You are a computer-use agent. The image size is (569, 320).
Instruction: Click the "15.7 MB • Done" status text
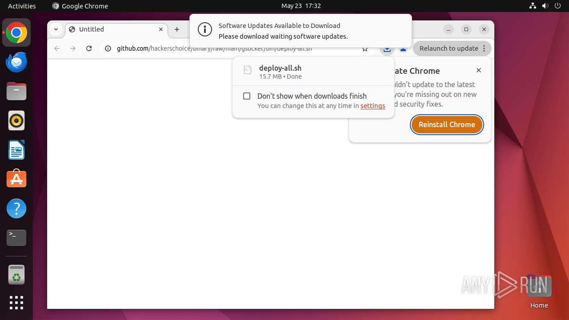[280, 76]
